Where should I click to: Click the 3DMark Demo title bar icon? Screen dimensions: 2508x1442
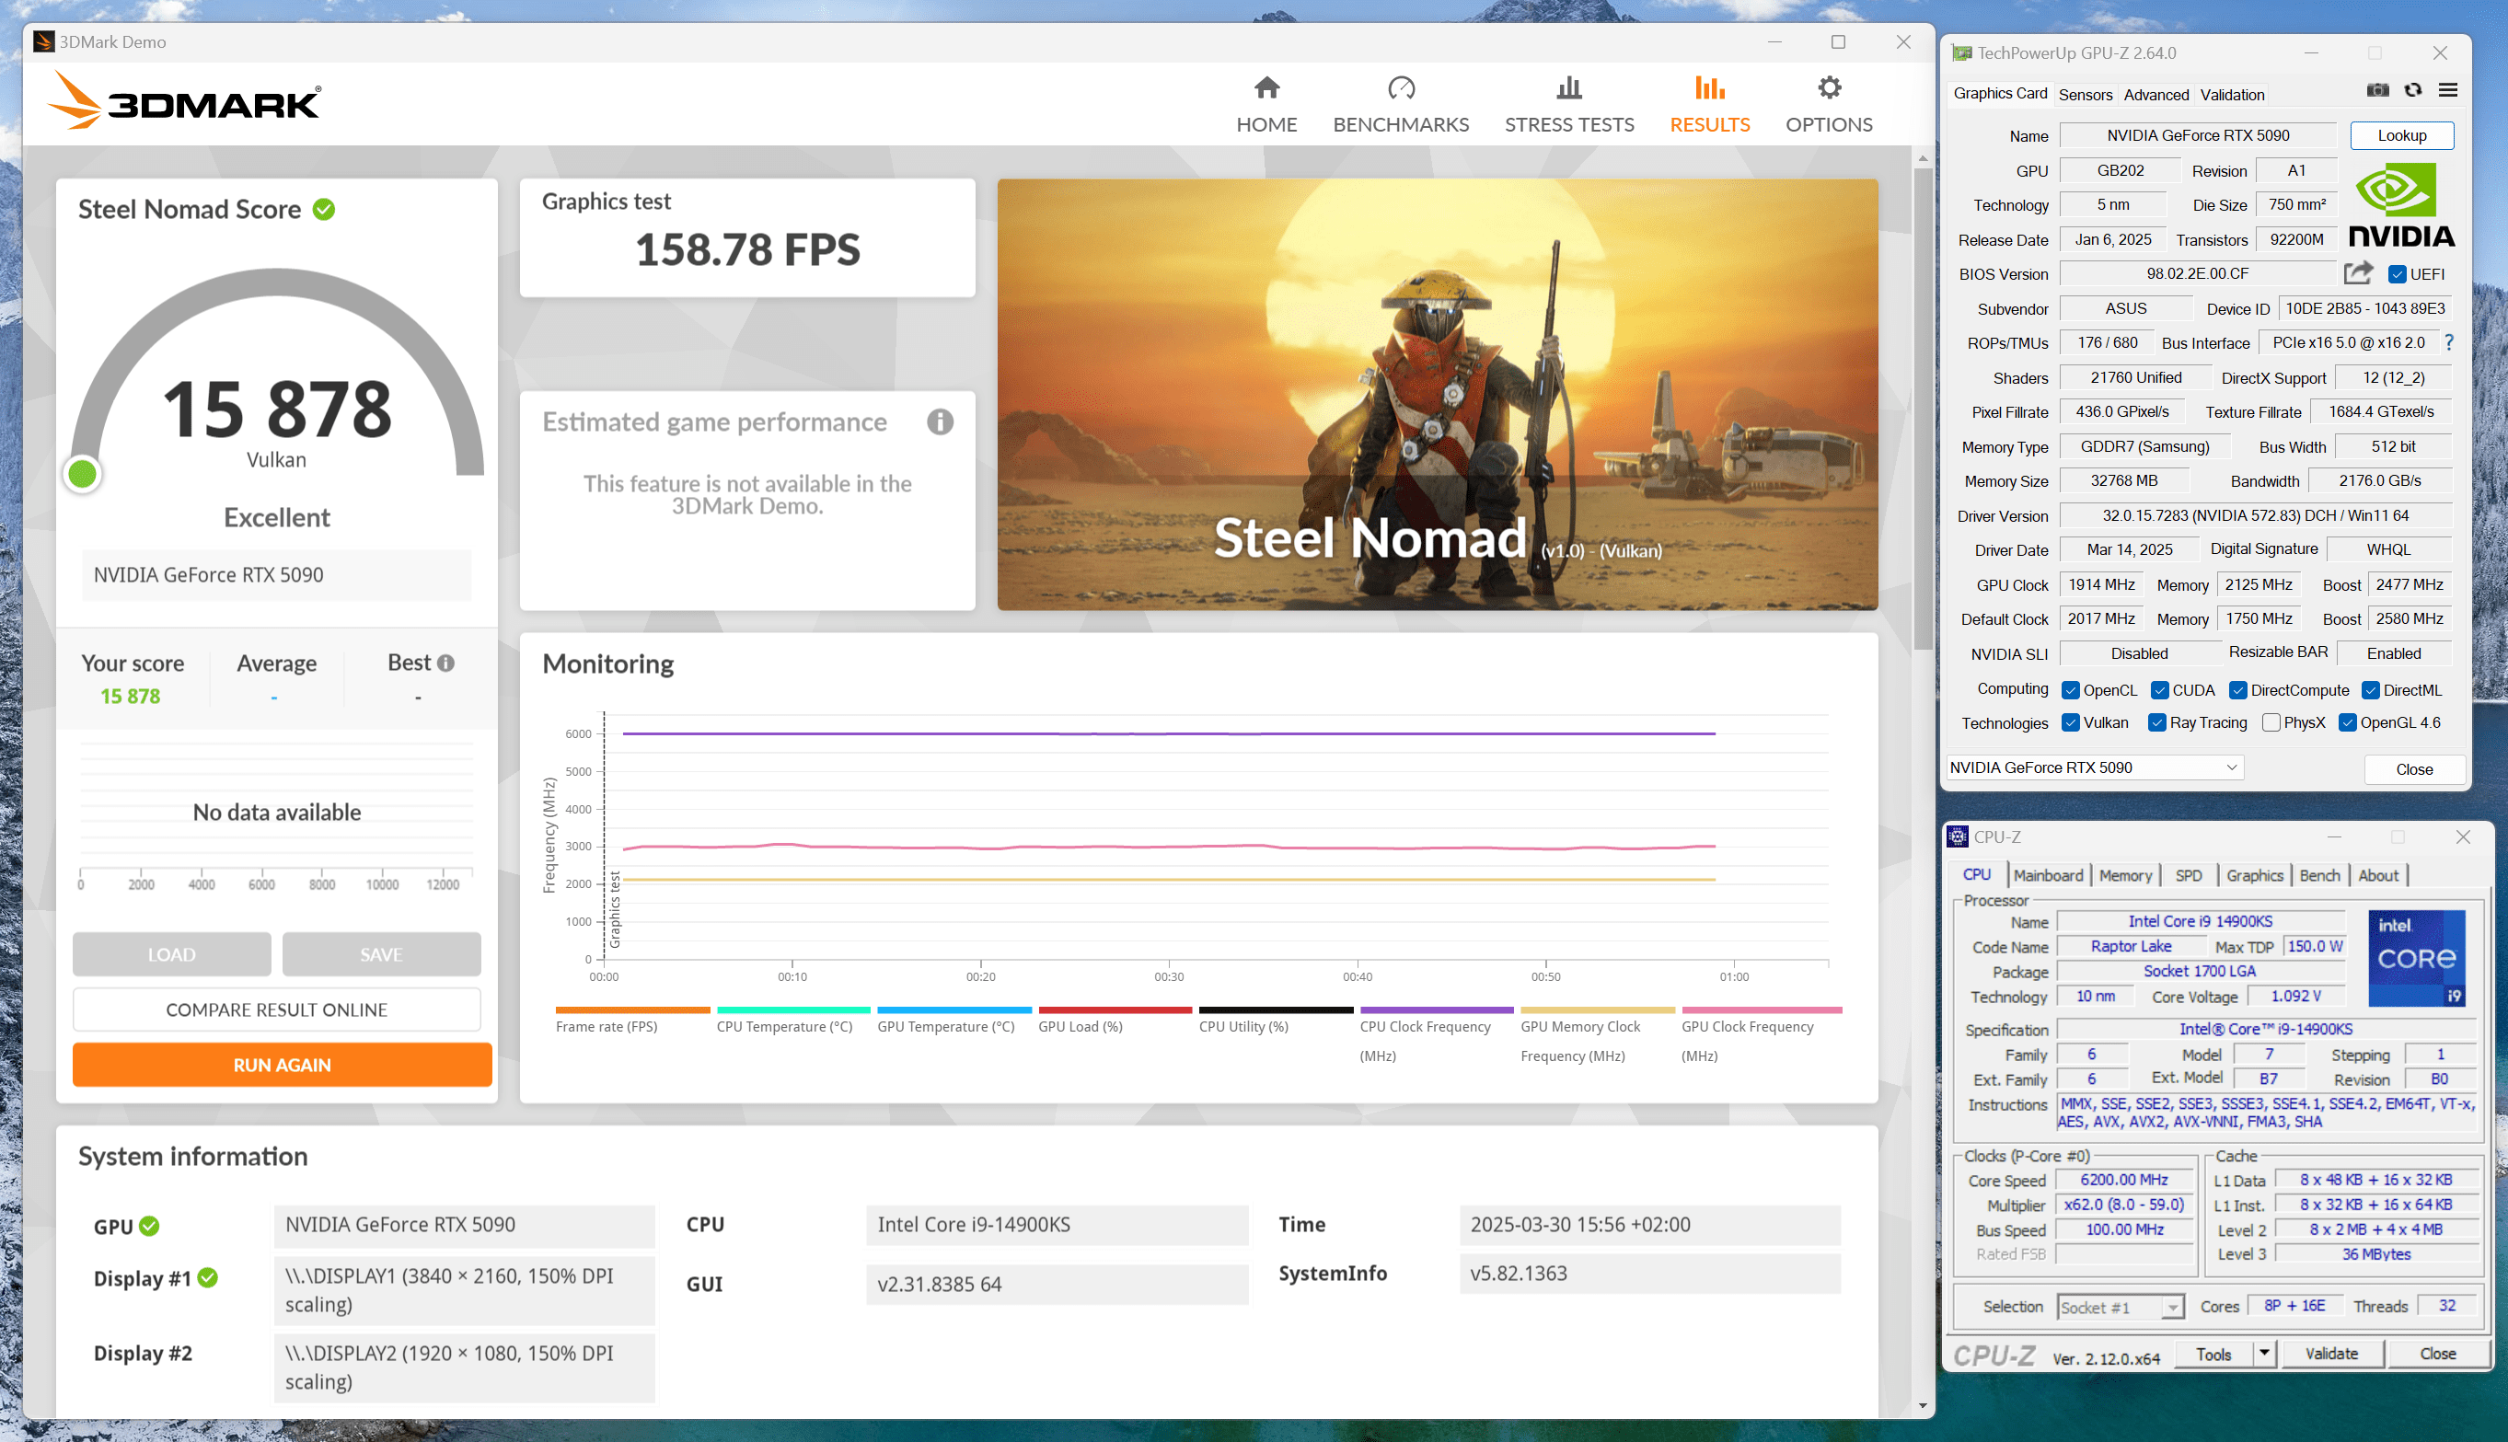click(x=43, y=41)
